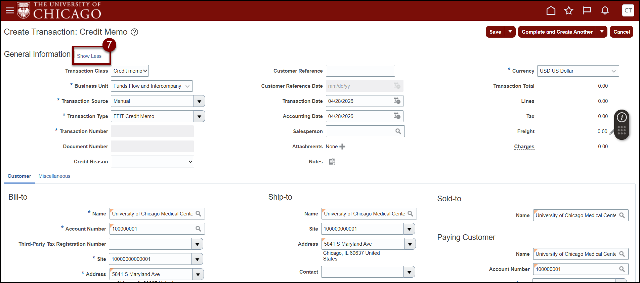Add an attachment with plus icon

(x=342, y=147)
